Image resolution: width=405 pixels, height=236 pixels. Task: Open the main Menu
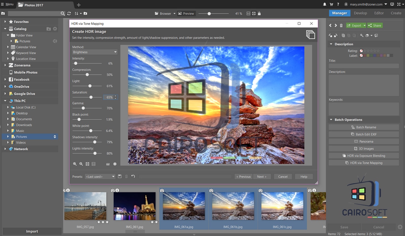point(7,4)
